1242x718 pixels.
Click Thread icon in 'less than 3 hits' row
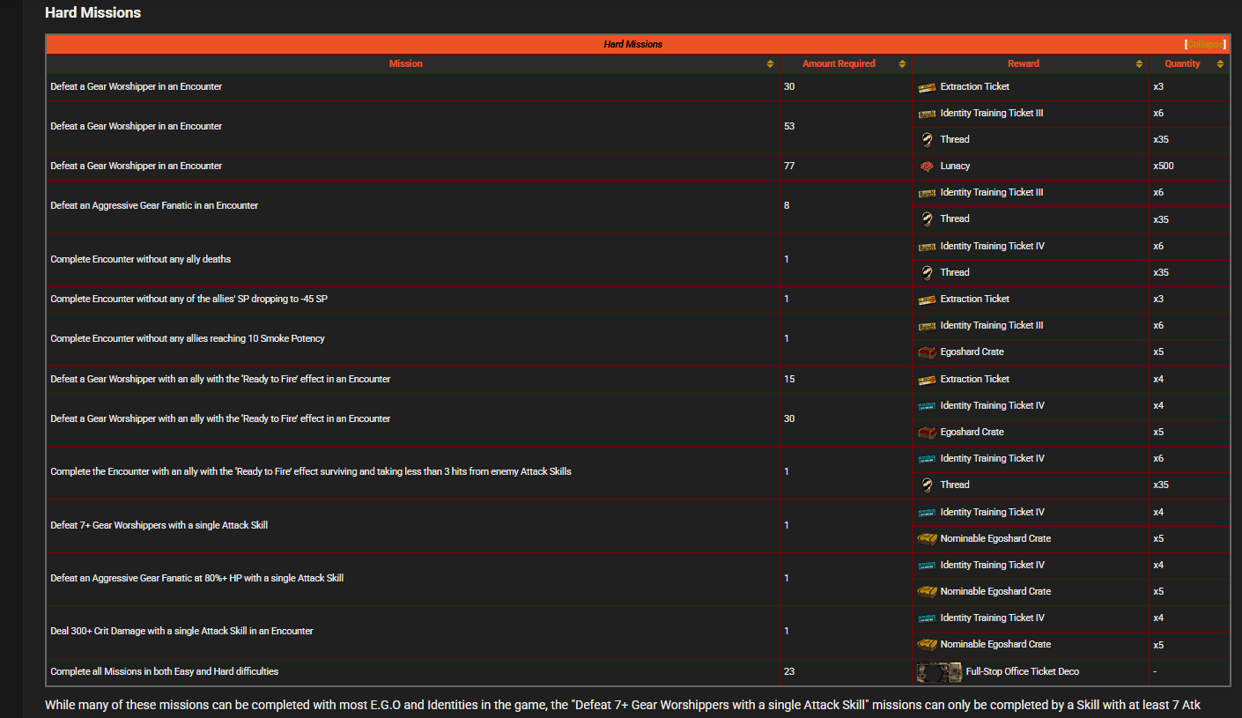[927, 485]
